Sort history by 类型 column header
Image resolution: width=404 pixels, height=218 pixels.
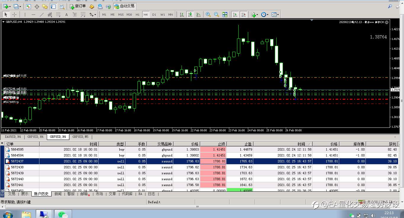[x=112, y=144]
